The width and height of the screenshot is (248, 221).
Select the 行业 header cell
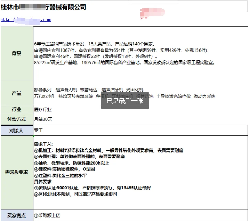[17, 109]
